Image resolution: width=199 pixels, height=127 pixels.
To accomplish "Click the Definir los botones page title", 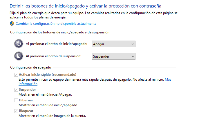I will pyautogui.click(x=85, y=6).
